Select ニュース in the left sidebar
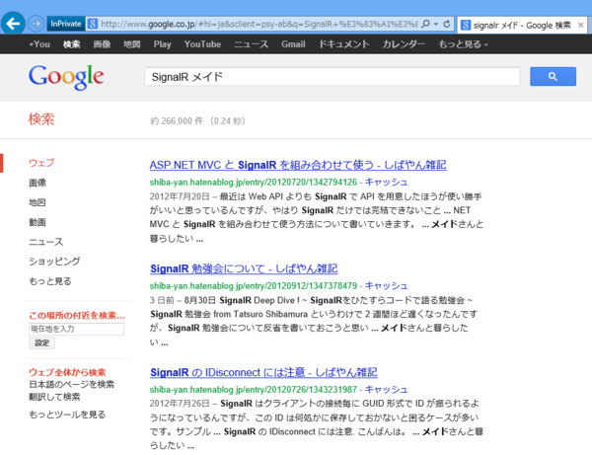The width and height of the screenshot is (592, 455). tap(46, 242)
